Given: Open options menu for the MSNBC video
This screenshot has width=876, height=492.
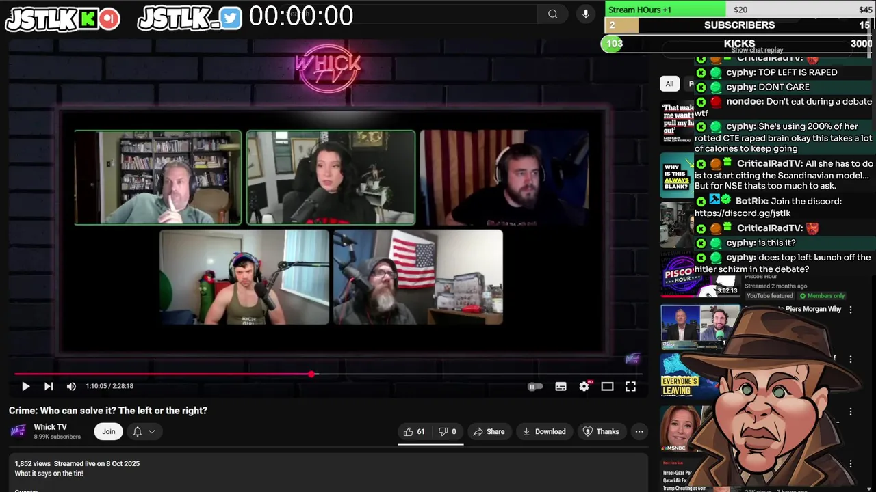Looking at the screenshot, I should click(851, 411).
